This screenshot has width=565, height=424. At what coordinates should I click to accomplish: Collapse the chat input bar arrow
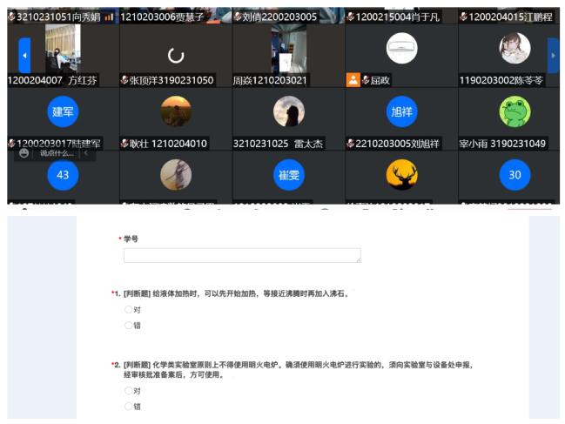coord(85,153)
